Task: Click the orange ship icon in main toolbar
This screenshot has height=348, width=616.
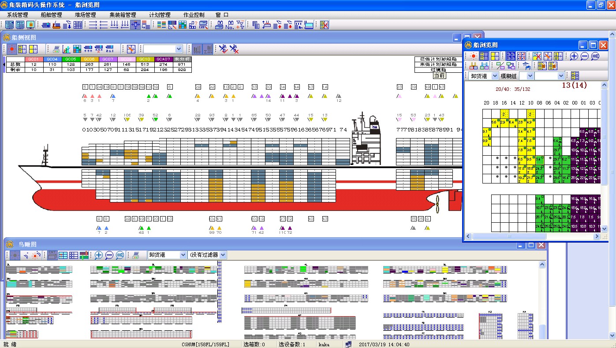Action: click(x=56, y=25)
